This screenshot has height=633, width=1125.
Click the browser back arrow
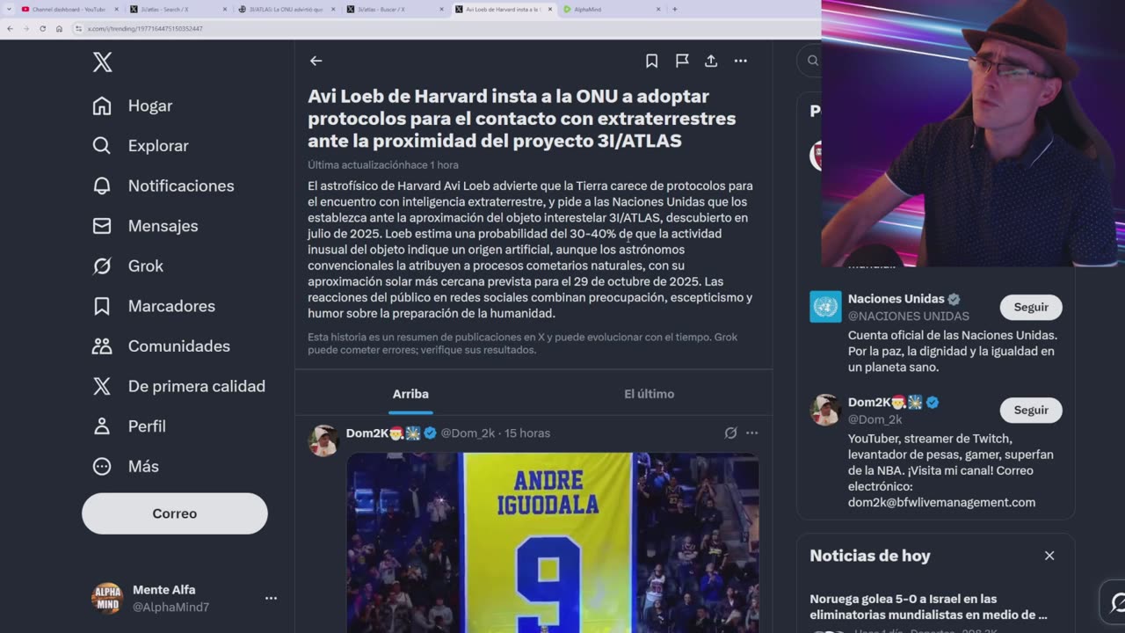coord(10,28)
